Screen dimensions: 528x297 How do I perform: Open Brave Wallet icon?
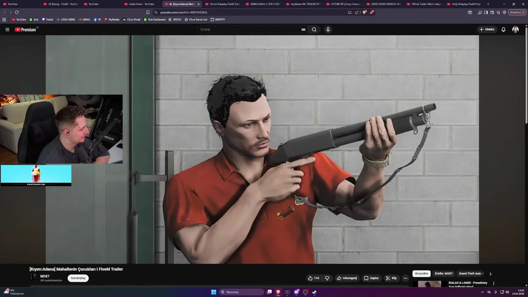[492, 12]
